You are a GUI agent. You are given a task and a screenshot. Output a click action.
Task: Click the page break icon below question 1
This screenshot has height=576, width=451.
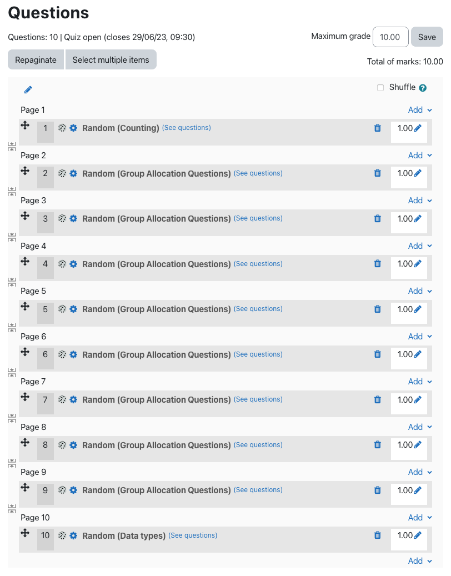[12, 146]
